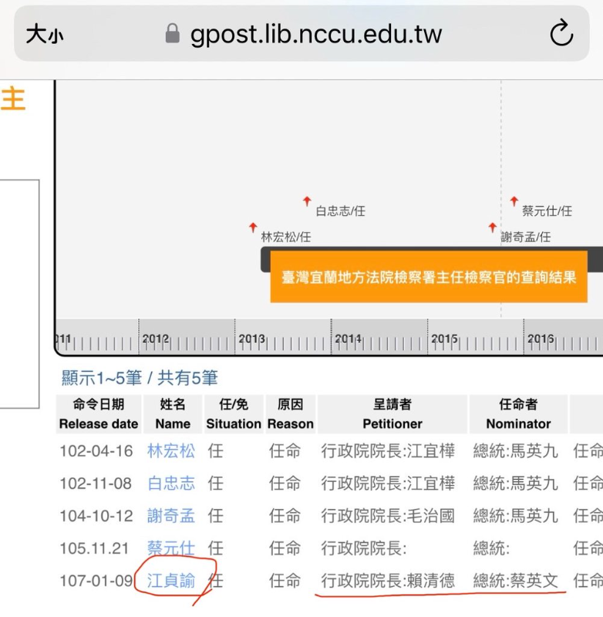Open the 白忠志 name link
Viewport: 603px width, 617px height.
[x=171, y=484]
